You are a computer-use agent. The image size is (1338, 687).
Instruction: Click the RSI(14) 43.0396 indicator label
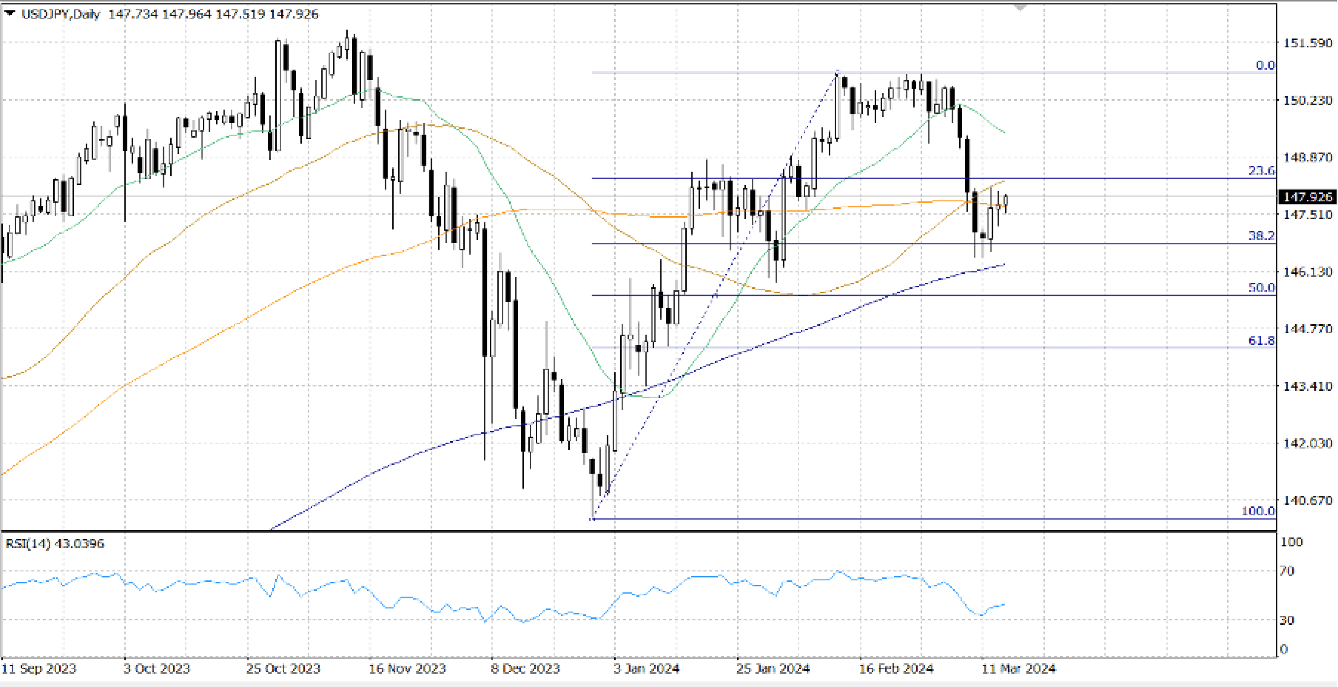pyautogui.click(x=55, y=543)
